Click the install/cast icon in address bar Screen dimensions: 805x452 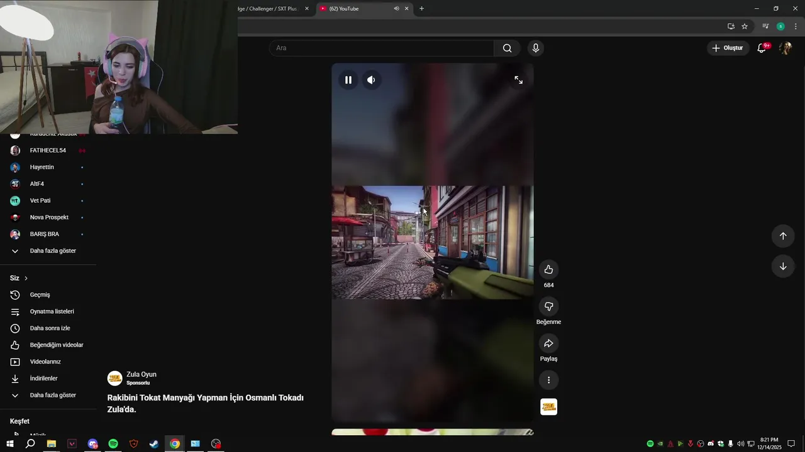[731, 26]
